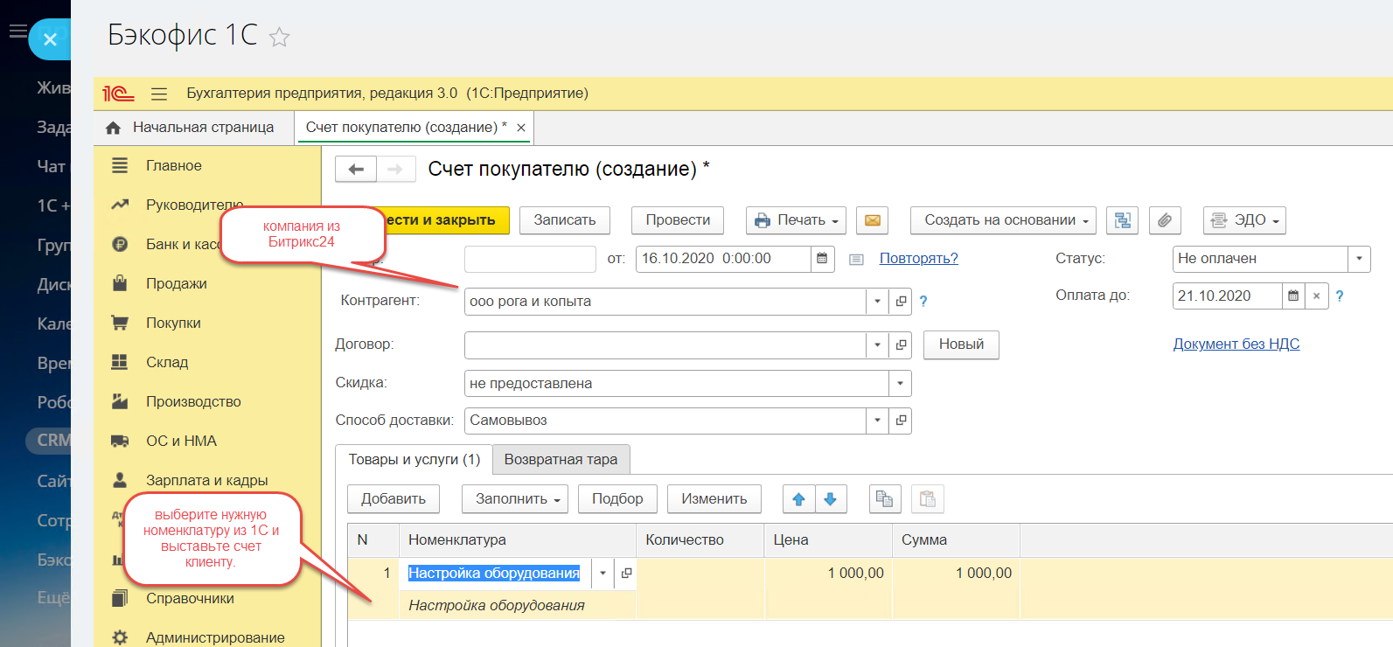Open the Способ доставки record card icon
The width and height of the screenshot is (1393, 647).
(901, 421)
